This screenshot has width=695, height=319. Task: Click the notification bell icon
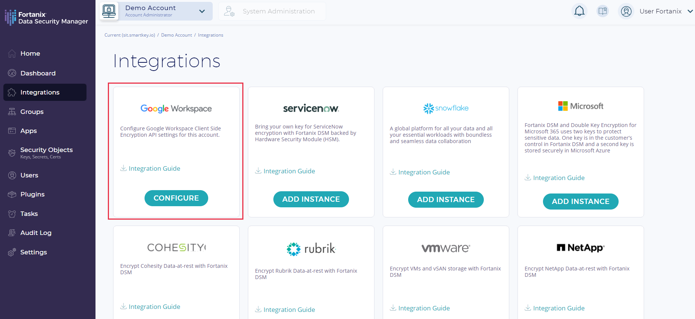pyautogui.click(x=579, y=11)
